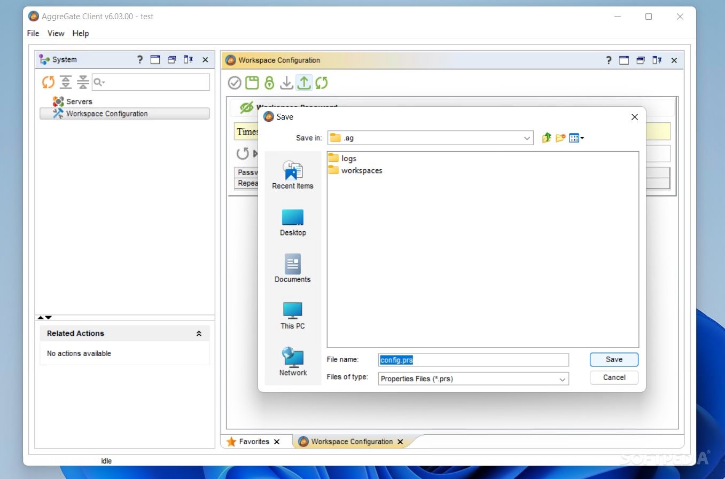725x479 pixels.
Task: Close the System panel
Action: [x=205, y=60]
